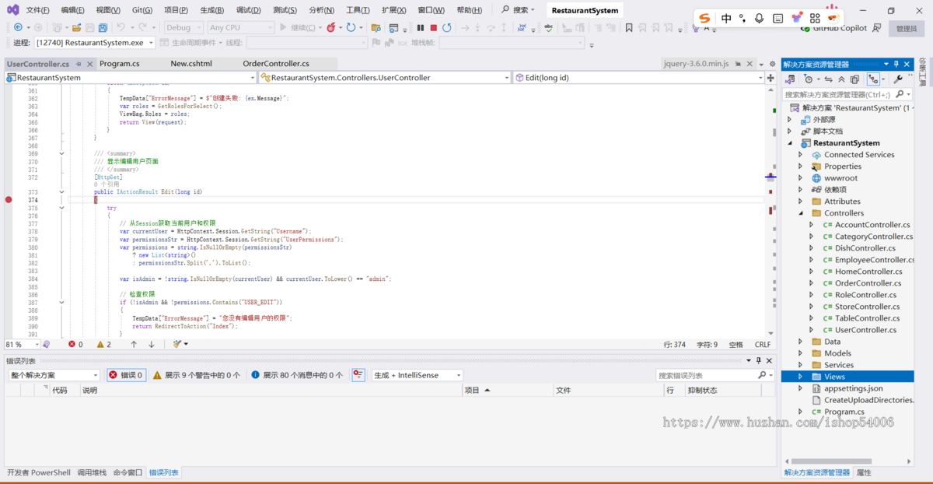
Task: Click the GitHub Copilot icon in toolbar
Action: [805, 27]
